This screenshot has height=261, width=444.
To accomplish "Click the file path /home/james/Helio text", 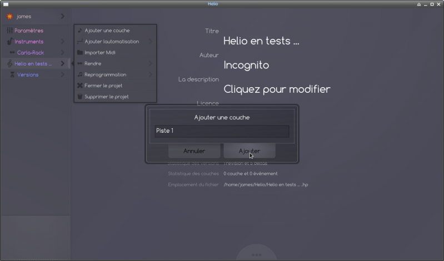I will (266, 184).
